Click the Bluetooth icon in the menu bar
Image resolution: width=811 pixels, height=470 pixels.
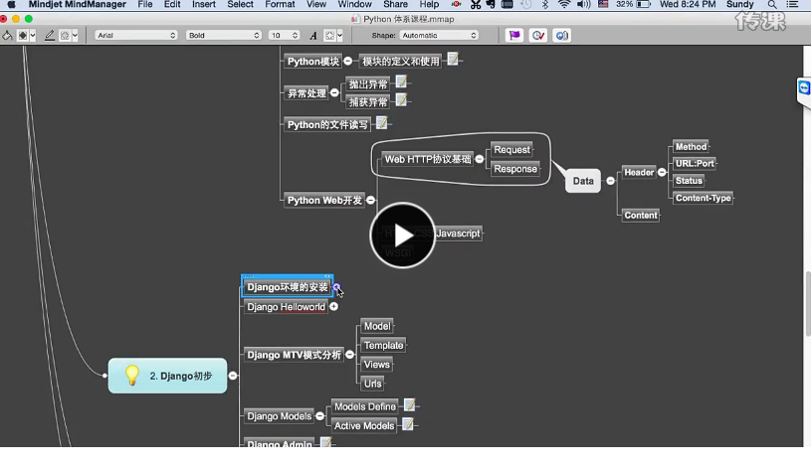tap(545, 5)
